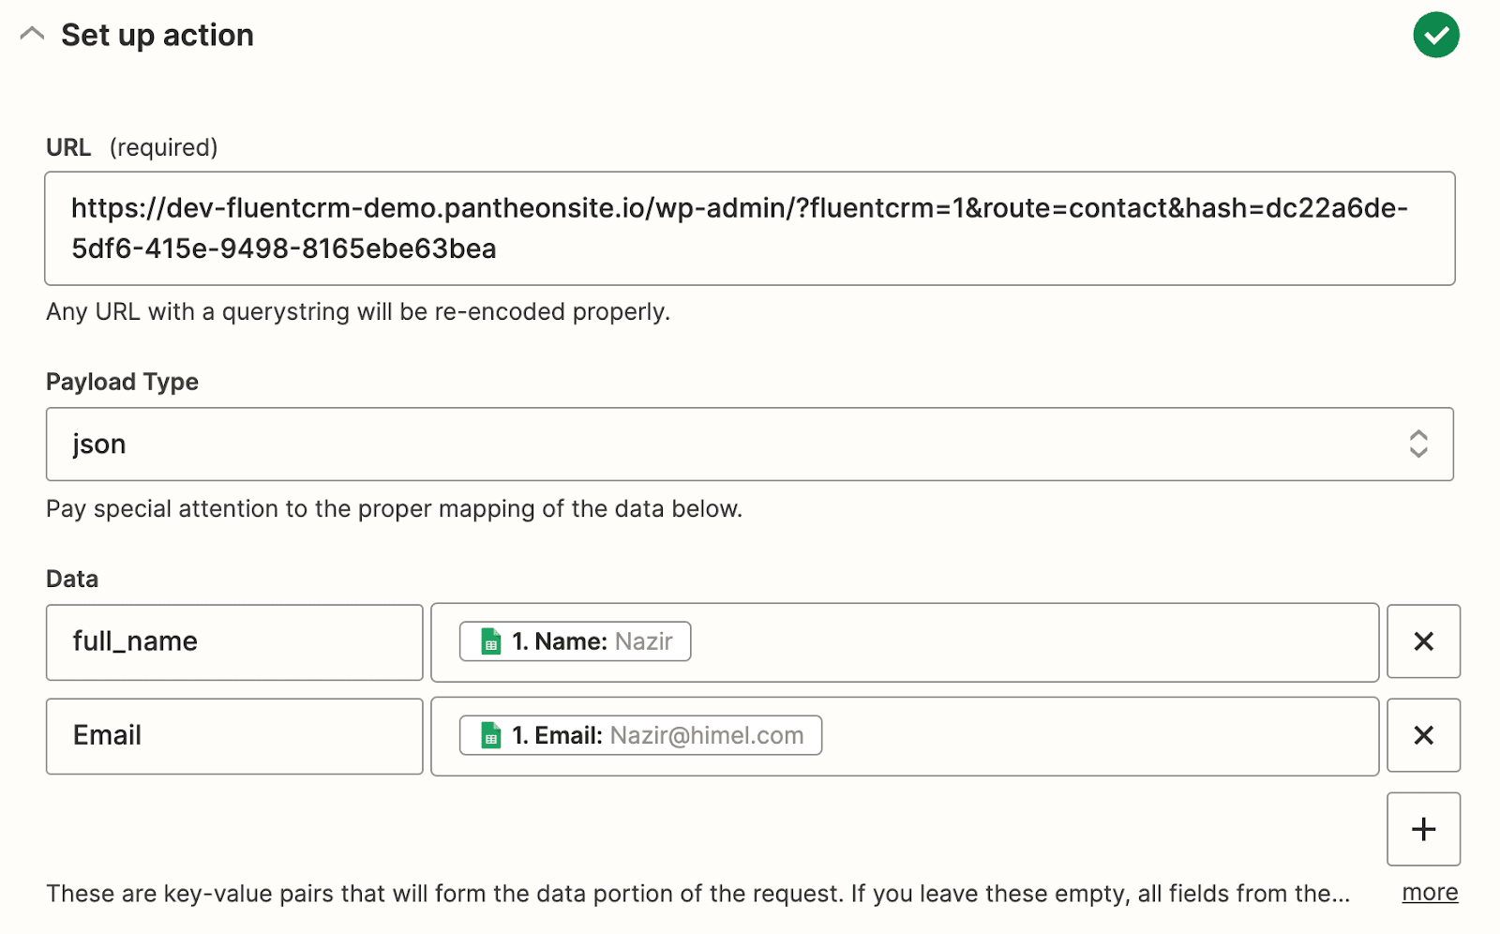
Task: Click the Google Sheets icon in Name pill
Action: pos(490,642)
